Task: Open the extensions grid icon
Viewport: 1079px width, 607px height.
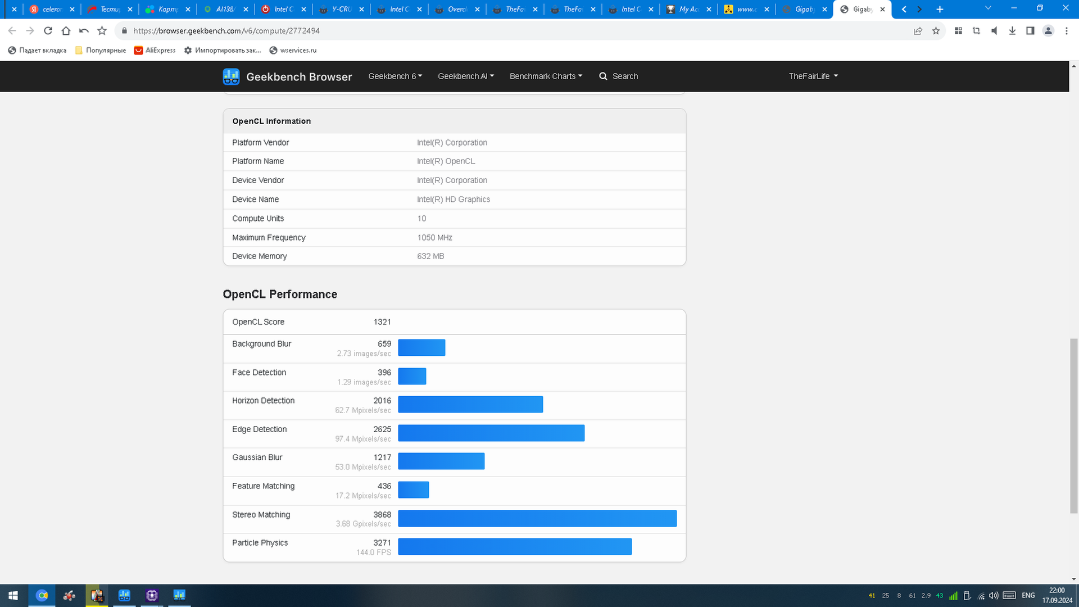Action: pyautogui.click(x=958, y=31)
